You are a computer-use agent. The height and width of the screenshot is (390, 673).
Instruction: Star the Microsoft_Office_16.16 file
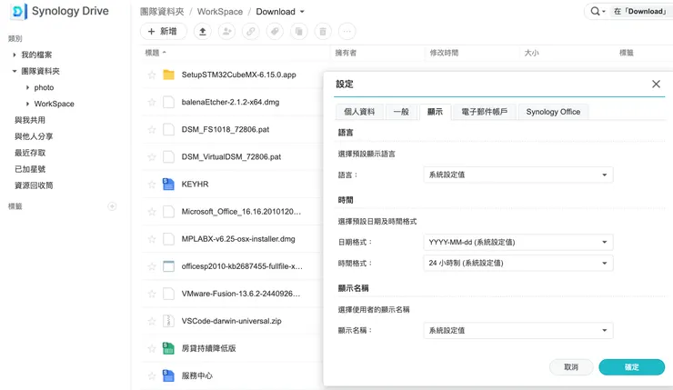pos(152,212)
